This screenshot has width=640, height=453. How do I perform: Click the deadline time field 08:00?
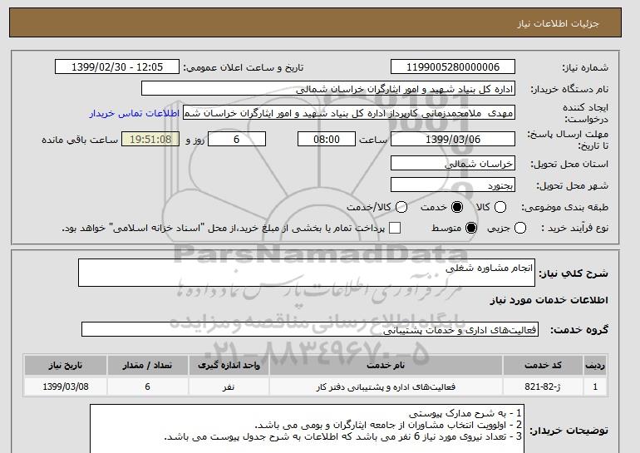click(x=327, y=139)
